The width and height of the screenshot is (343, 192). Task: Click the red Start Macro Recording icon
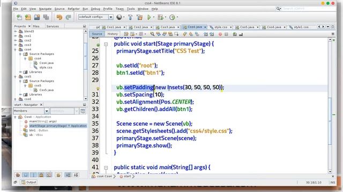(x=220, y=34)
